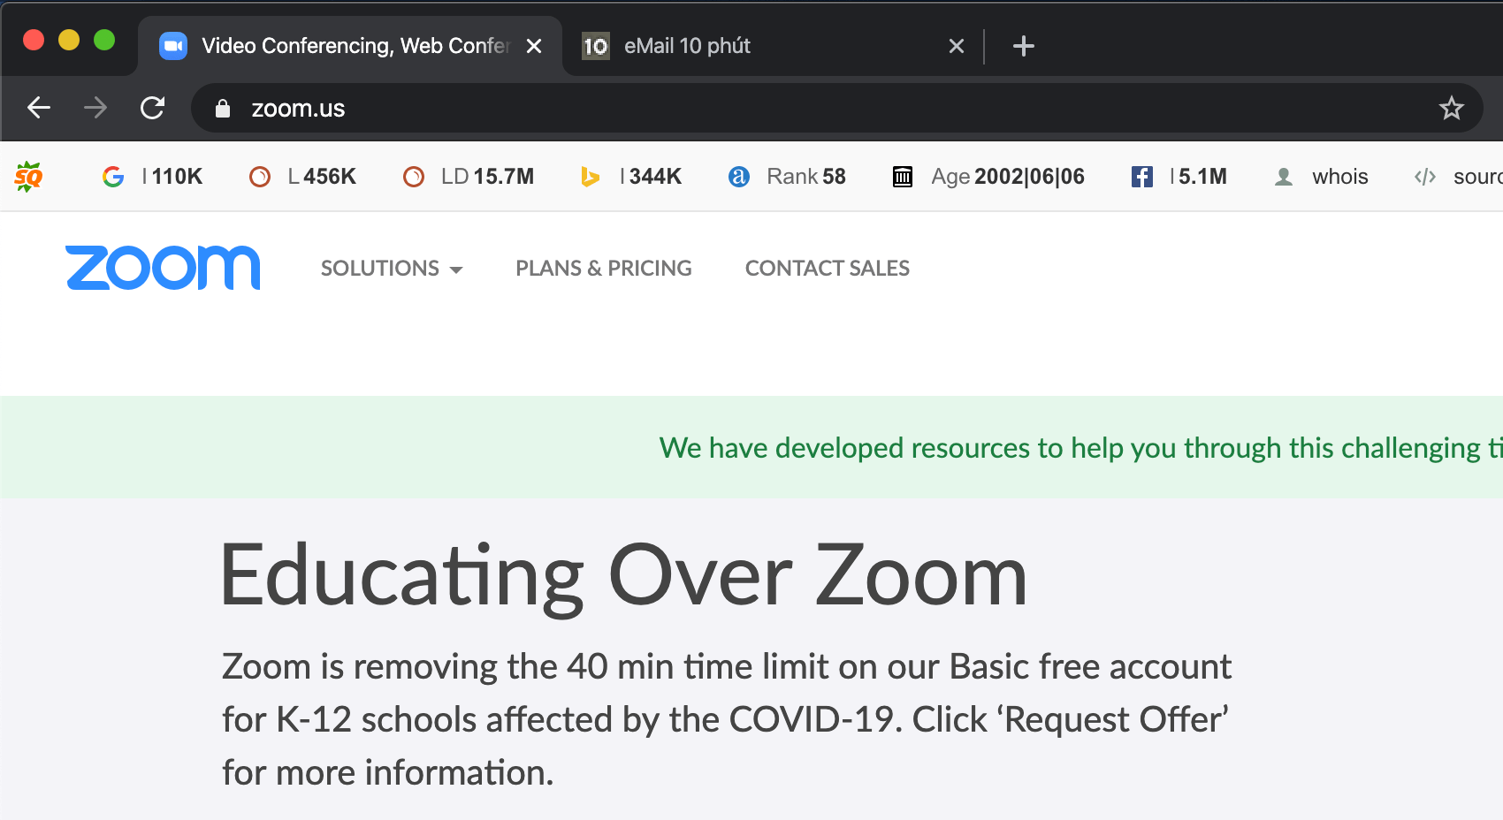Expand the Solutions dropdown menu
Image resolution: width=1503 pixels, height=820 pixels.
[x=392, y=268]
